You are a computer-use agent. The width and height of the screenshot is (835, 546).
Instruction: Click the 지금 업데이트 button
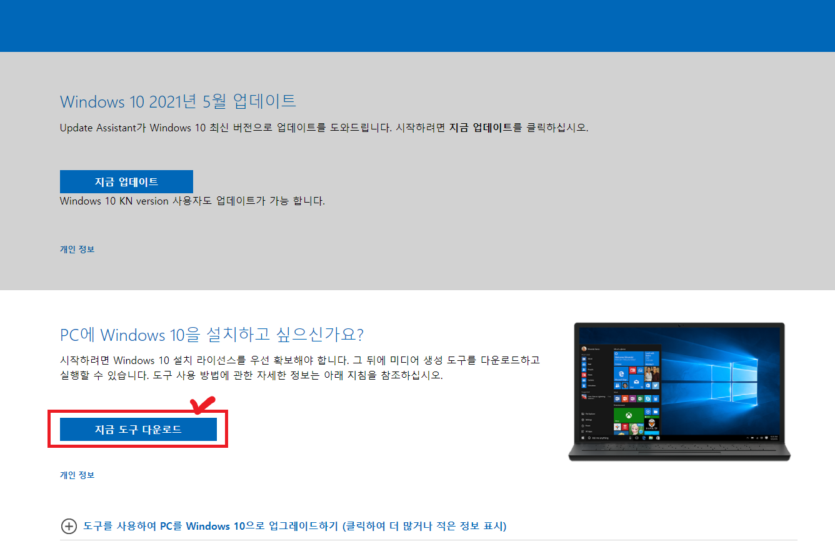(126, 181)
